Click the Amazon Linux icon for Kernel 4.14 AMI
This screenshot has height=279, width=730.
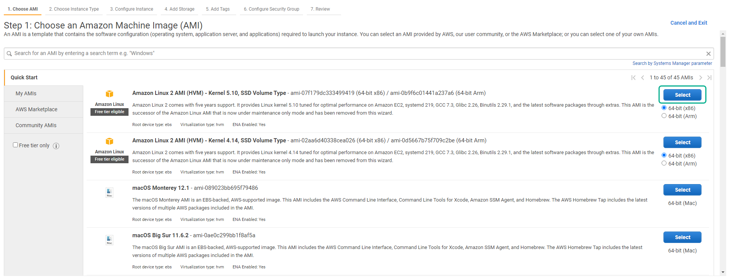pos(109,141)
